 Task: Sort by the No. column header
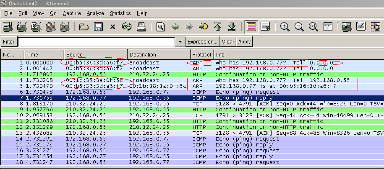coord(12,54)
